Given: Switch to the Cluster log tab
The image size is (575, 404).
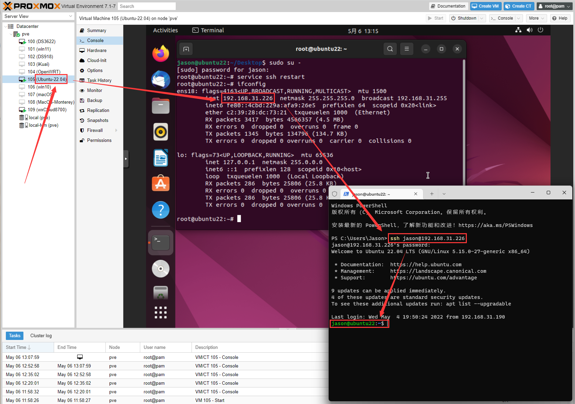Looking at the screenshot, I should pos(41,335).
